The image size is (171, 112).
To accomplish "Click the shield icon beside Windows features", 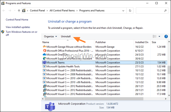I will point(3,32).
